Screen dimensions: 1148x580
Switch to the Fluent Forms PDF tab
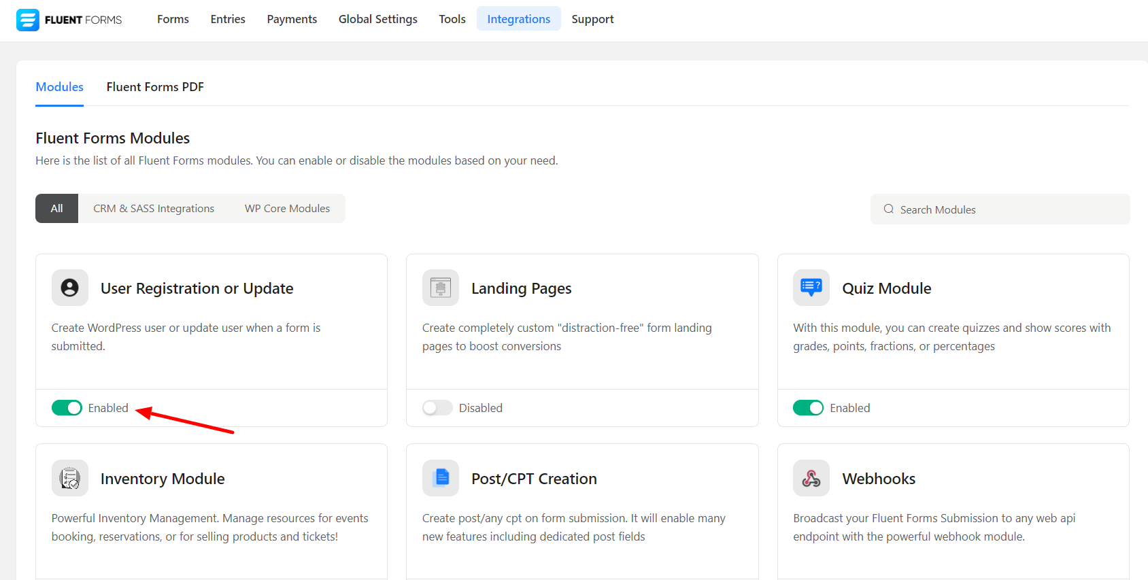tap(155, 87)
